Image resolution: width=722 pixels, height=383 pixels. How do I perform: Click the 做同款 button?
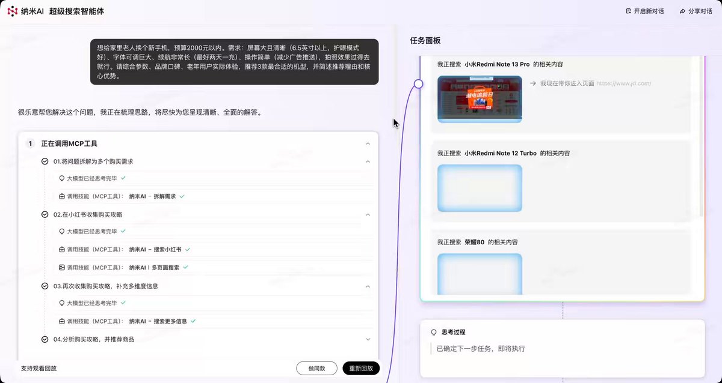click(316, 368)
